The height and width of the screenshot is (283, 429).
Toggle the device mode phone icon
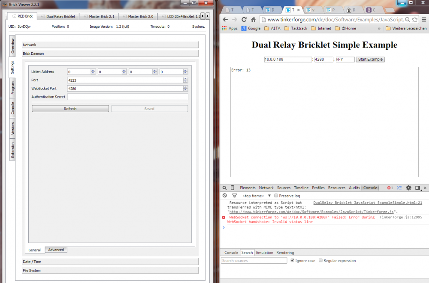(x=233, y=188)
